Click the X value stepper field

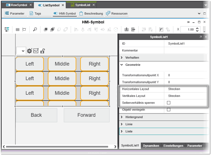tap(190, 29)
